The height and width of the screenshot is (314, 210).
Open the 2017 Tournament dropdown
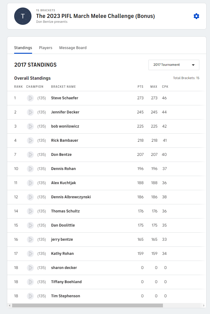174,65
